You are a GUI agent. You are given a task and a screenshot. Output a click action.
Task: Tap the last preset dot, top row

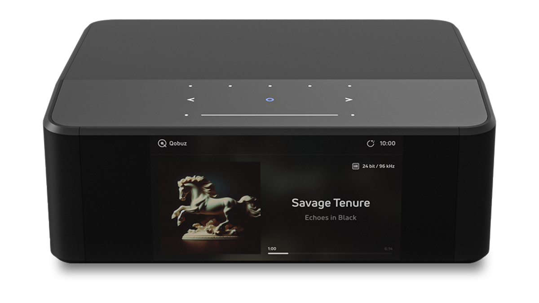349,86
